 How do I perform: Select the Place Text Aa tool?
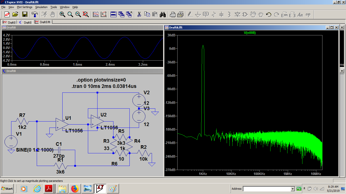[x=300, y=14]
